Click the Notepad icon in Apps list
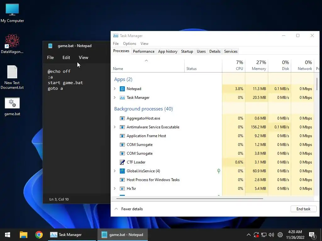Screen dimensions: 322x241 122,89
